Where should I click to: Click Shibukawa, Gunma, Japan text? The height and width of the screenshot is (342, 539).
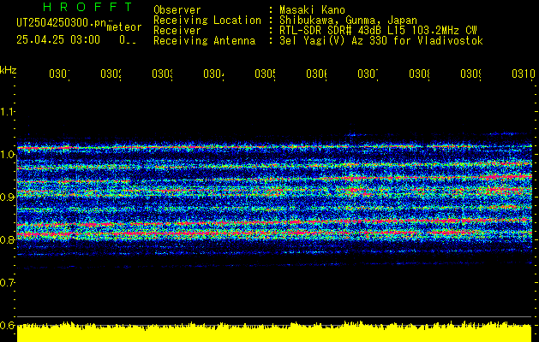tap(348, 21)
